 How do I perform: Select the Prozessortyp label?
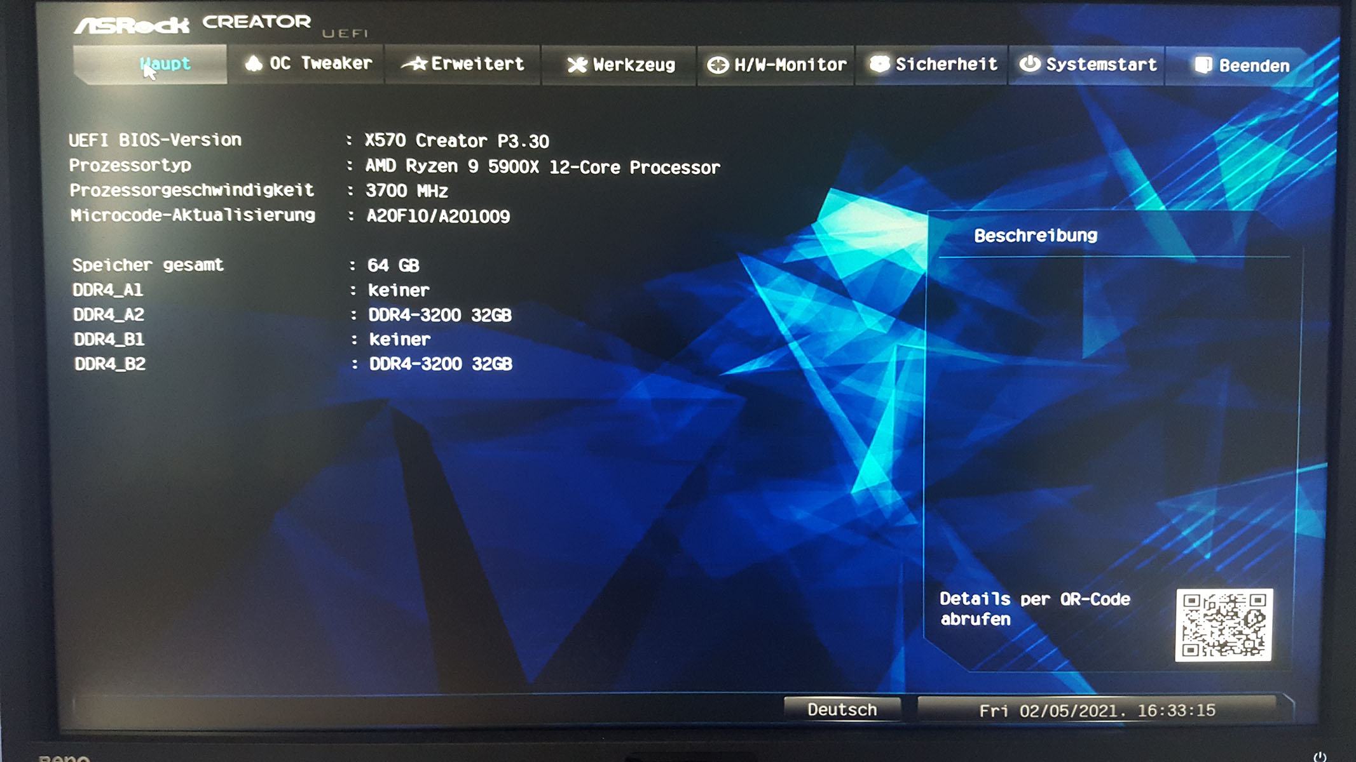[130, 166]
